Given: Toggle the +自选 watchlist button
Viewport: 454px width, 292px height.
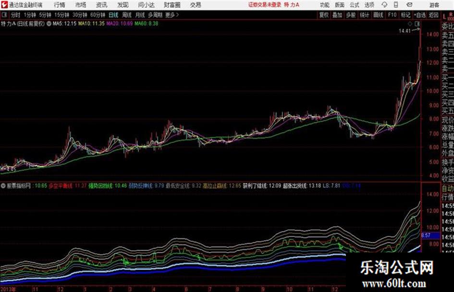Looking at the screenshot, I should tap(419, 15).
